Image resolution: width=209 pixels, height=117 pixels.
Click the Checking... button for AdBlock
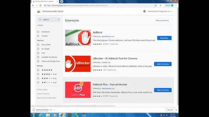pos(164,38)
